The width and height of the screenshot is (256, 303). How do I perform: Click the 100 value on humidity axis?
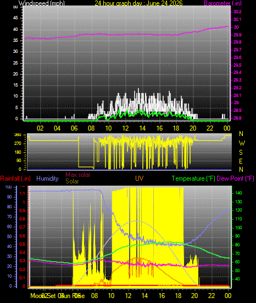click(8, 187)
